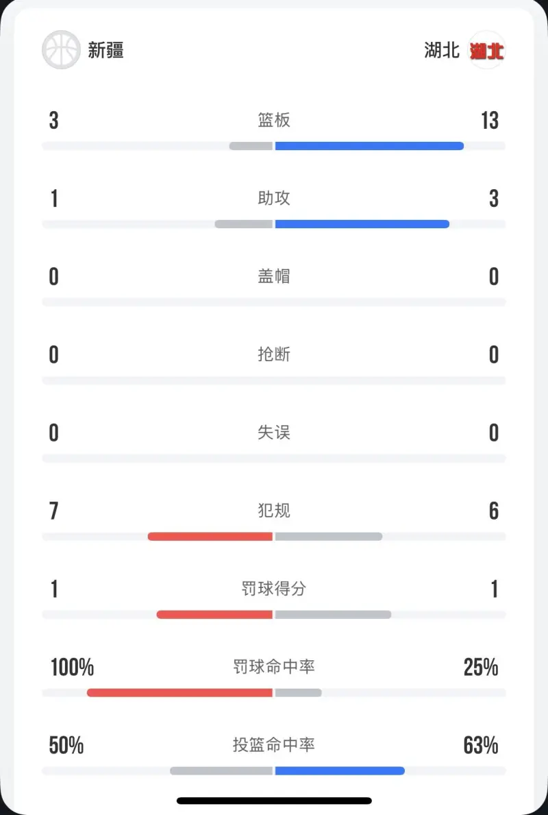
Task: Select the 投篮命中率 label
Action: 274,745
